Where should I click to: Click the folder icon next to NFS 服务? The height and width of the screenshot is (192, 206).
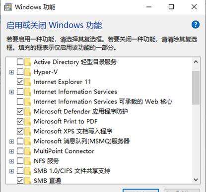pyautogui.click(x=27, y=161)
